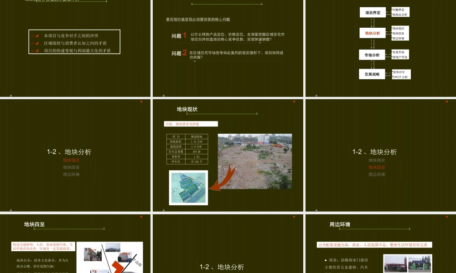Open the 周边环境 slide

pos(381,244)
